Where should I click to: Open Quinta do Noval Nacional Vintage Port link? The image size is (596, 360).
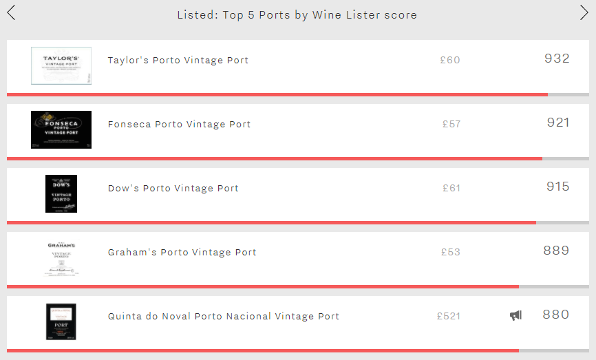coord(224,316)
